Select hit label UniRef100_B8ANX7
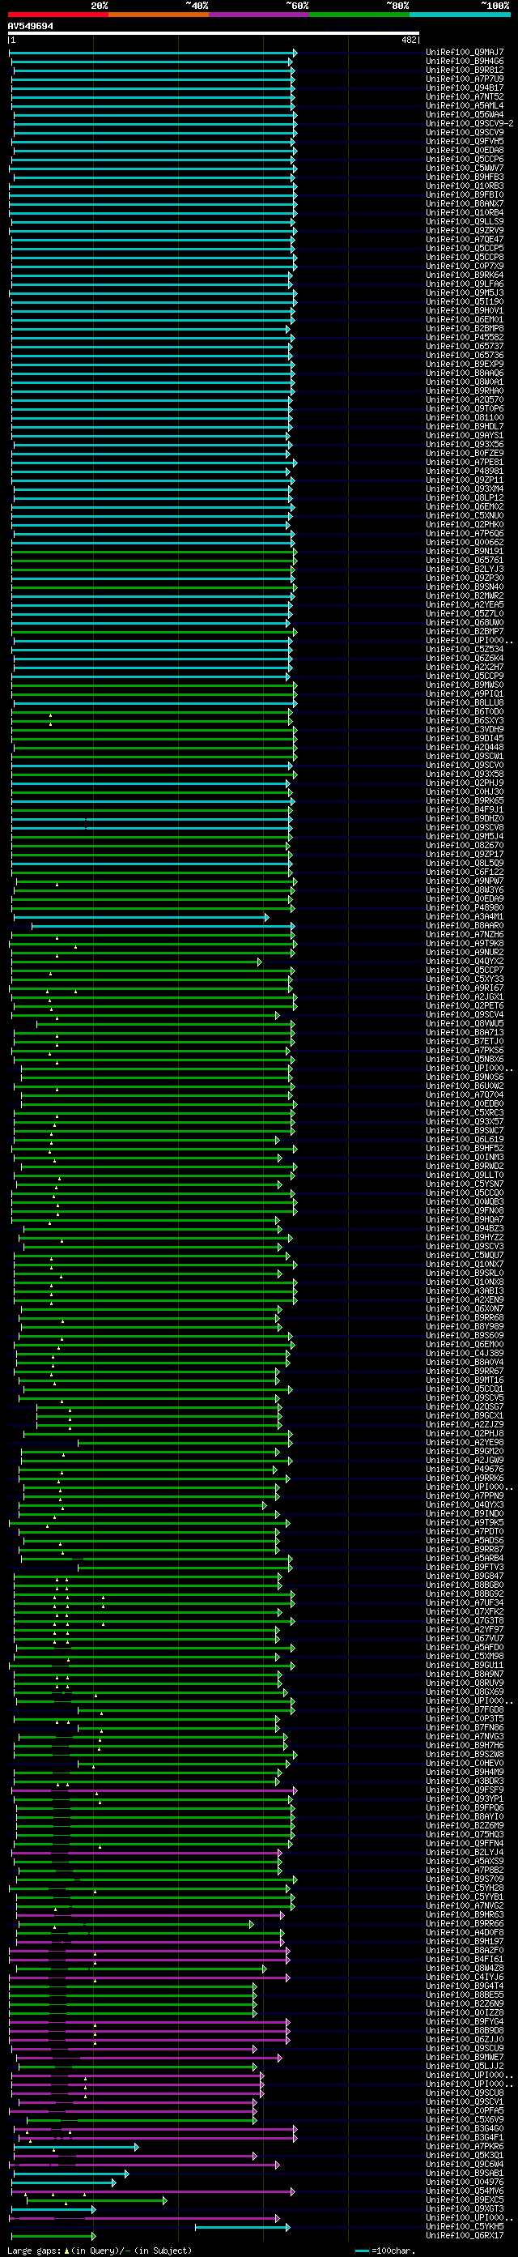 point(465,204)
